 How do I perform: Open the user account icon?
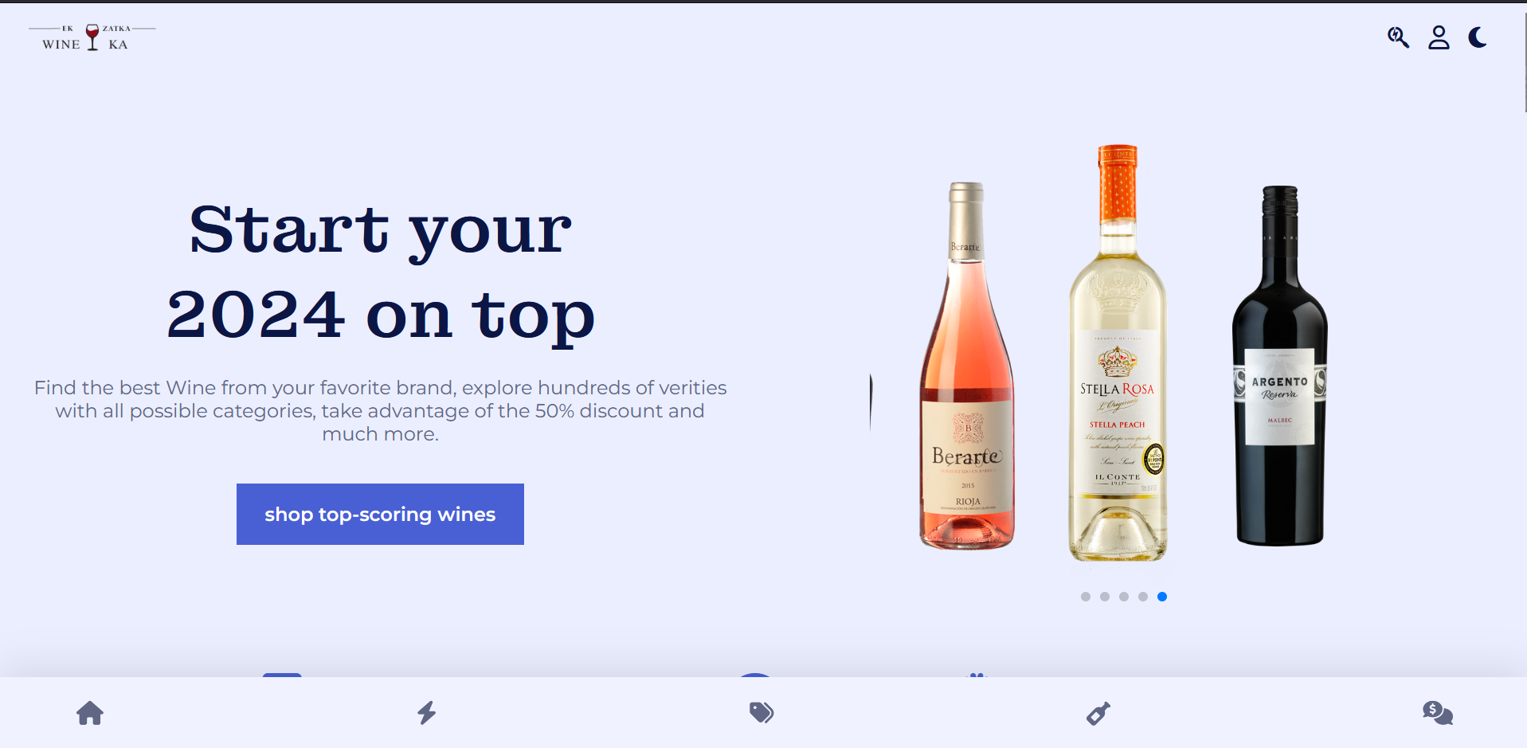click(x=1439, y=37)
